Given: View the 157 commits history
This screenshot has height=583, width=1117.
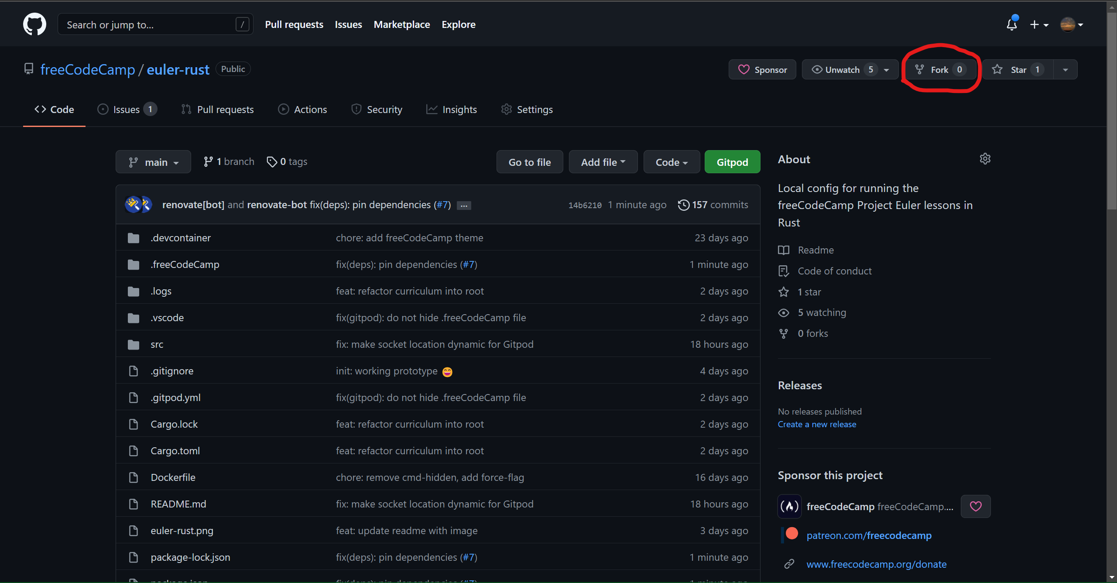Looking at the screenshot, I should pyautogui.click(x=713, y=205).
